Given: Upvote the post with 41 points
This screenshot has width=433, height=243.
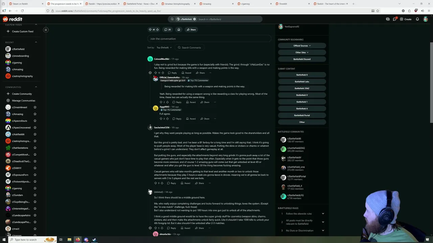Looking at the screenshot, I should click(x=150, y=30).
